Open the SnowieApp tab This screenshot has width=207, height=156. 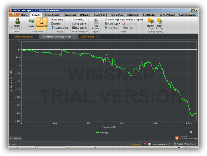tap(117, 15)
